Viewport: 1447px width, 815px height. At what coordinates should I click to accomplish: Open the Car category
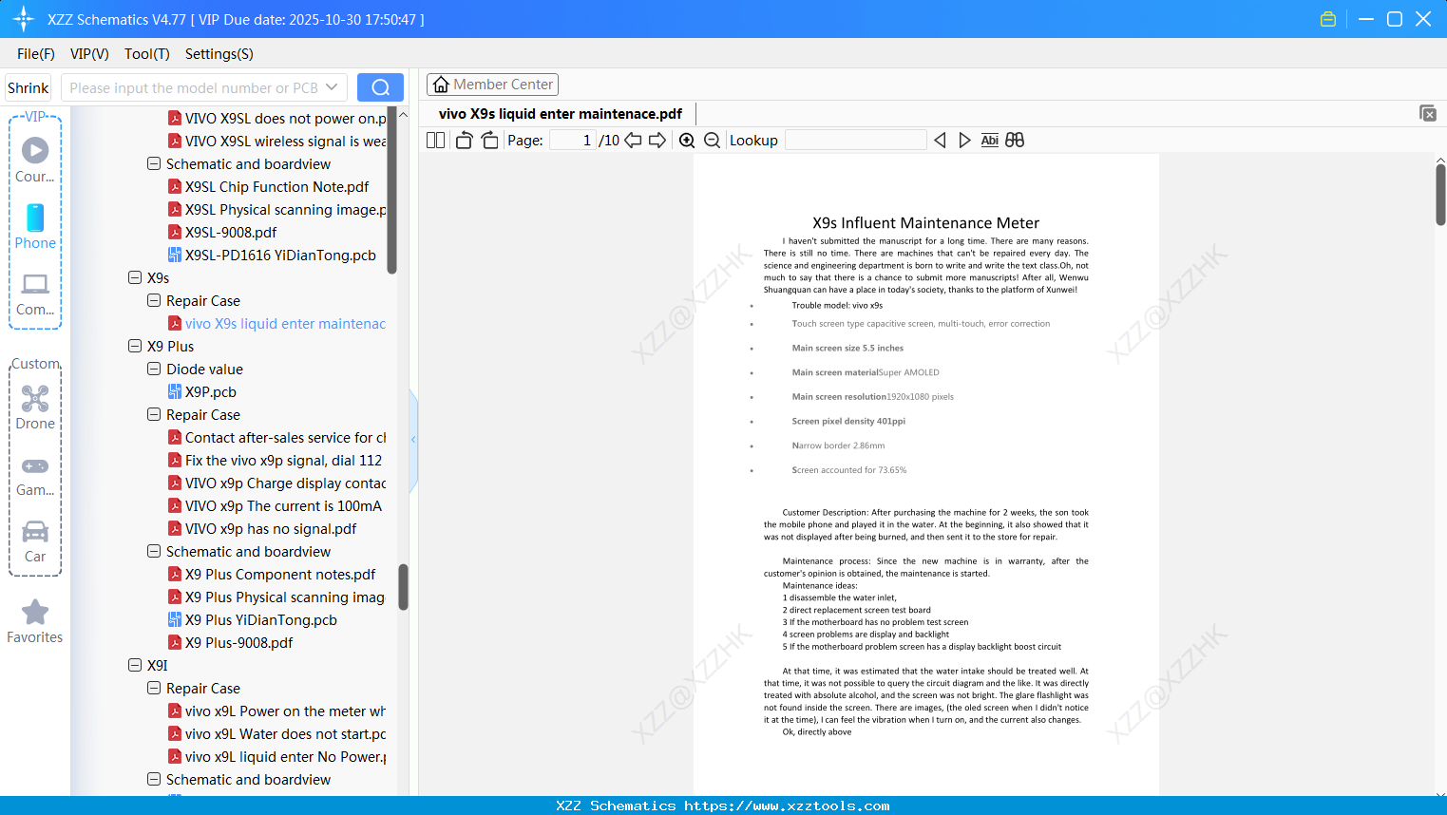click(x=35, y=541)
